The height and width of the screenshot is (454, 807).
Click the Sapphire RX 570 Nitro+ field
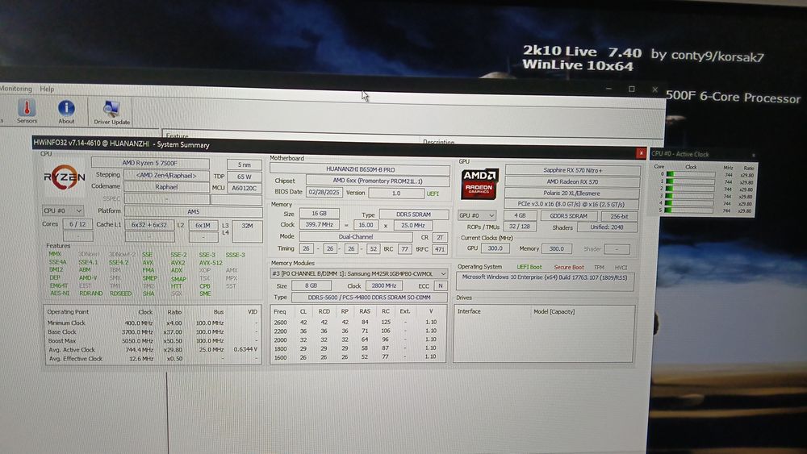[573, 170]
